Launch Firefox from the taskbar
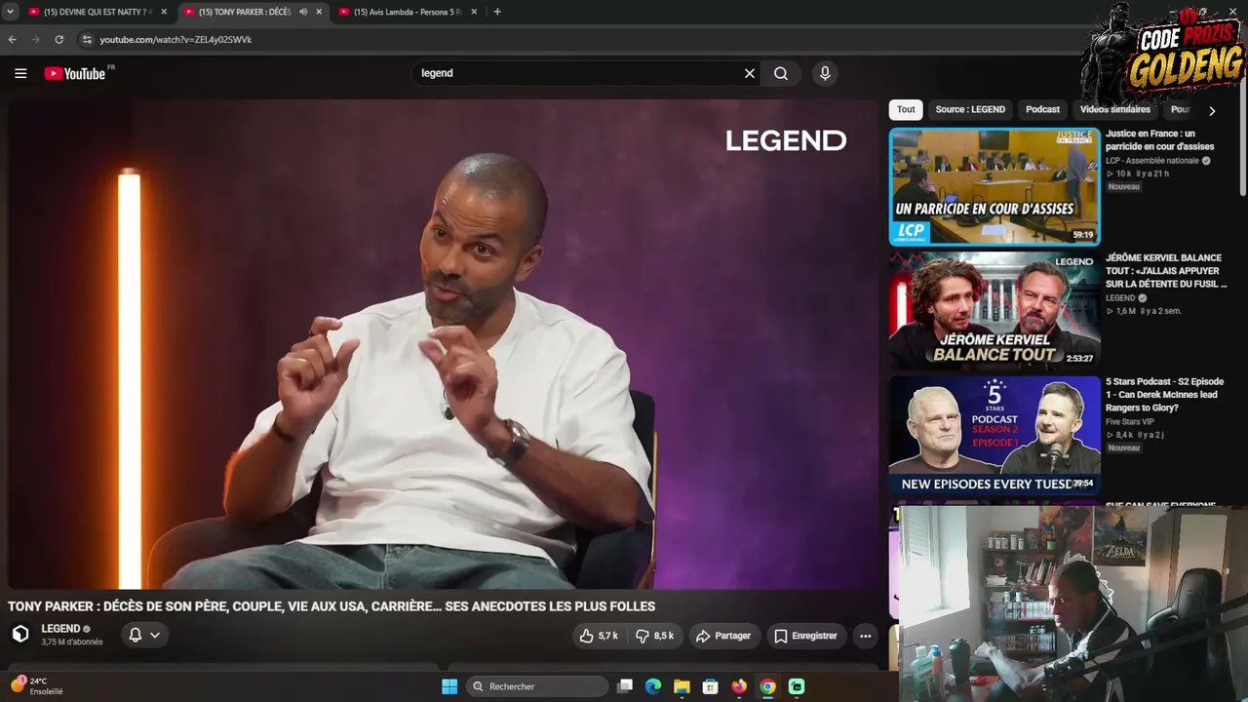Screen dimensions: 1248x702 739,686
